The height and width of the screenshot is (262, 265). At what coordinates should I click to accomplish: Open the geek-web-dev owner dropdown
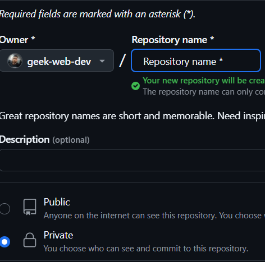57,60
